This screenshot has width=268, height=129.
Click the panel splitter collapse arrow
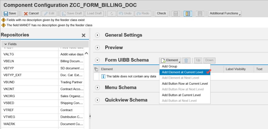pos(90,116)
